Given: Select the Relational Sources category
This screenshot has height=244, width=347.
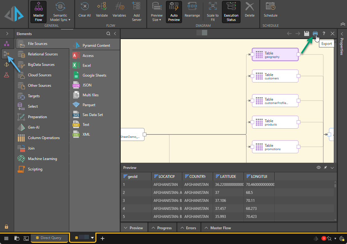Looking at the screenshot, I should [x=42, y=54].
